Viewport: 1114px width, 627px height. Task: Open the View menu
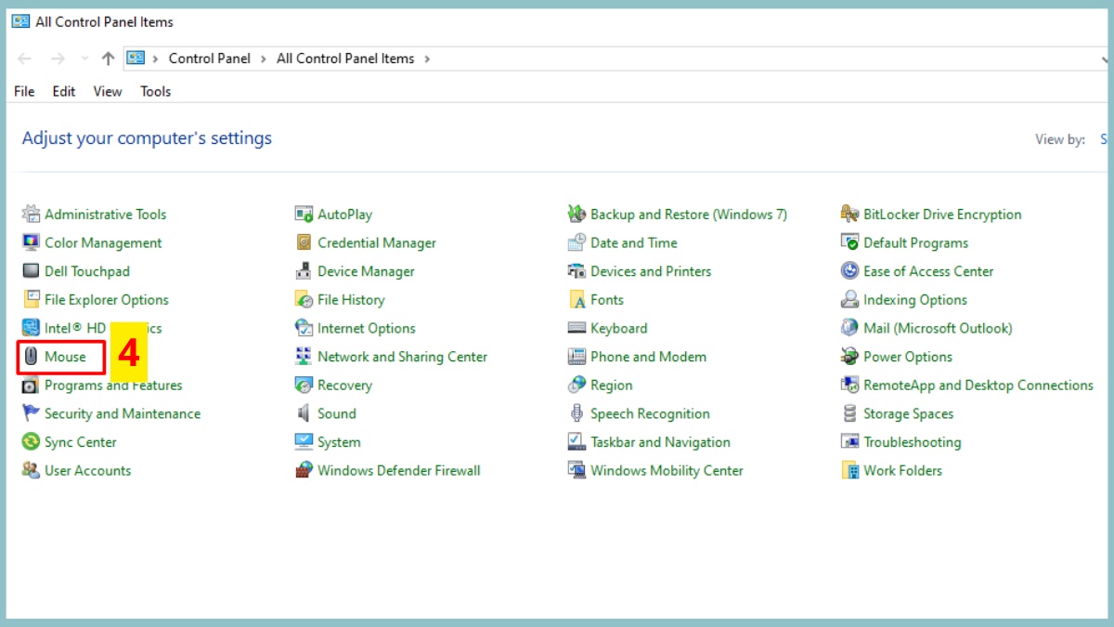pyautogui.click(x=108, y=91)
